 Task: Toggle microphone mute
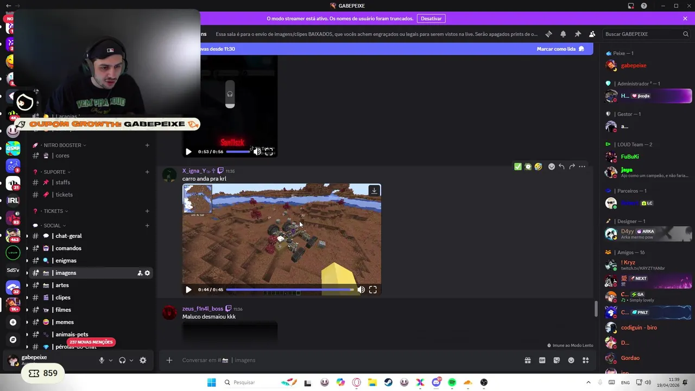tap(102, 360)
